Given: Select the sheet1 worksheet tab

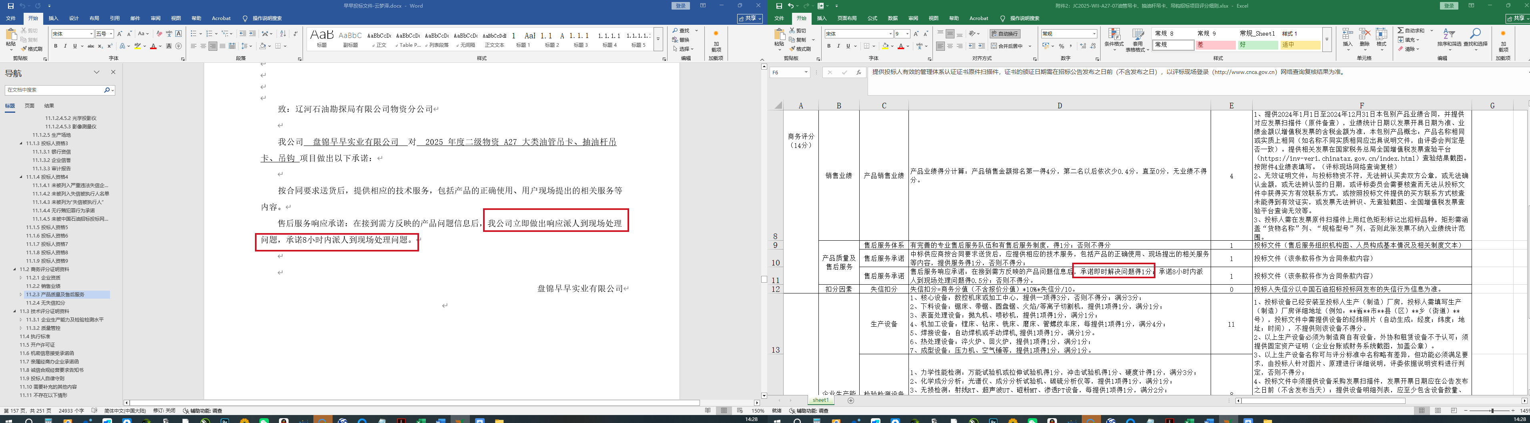Looking at the screenshot, I should (x=820, y=401).
